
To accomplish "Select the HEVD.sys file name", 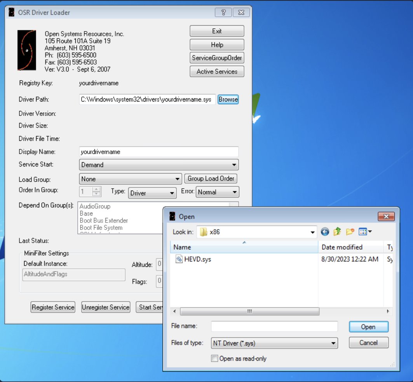I will click(x=197, y=259).
